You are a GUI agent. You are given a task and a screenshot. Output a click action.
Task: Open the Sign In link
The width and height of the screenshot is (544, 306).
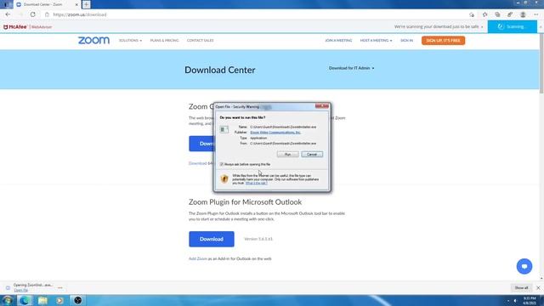[x=406, y=41]
